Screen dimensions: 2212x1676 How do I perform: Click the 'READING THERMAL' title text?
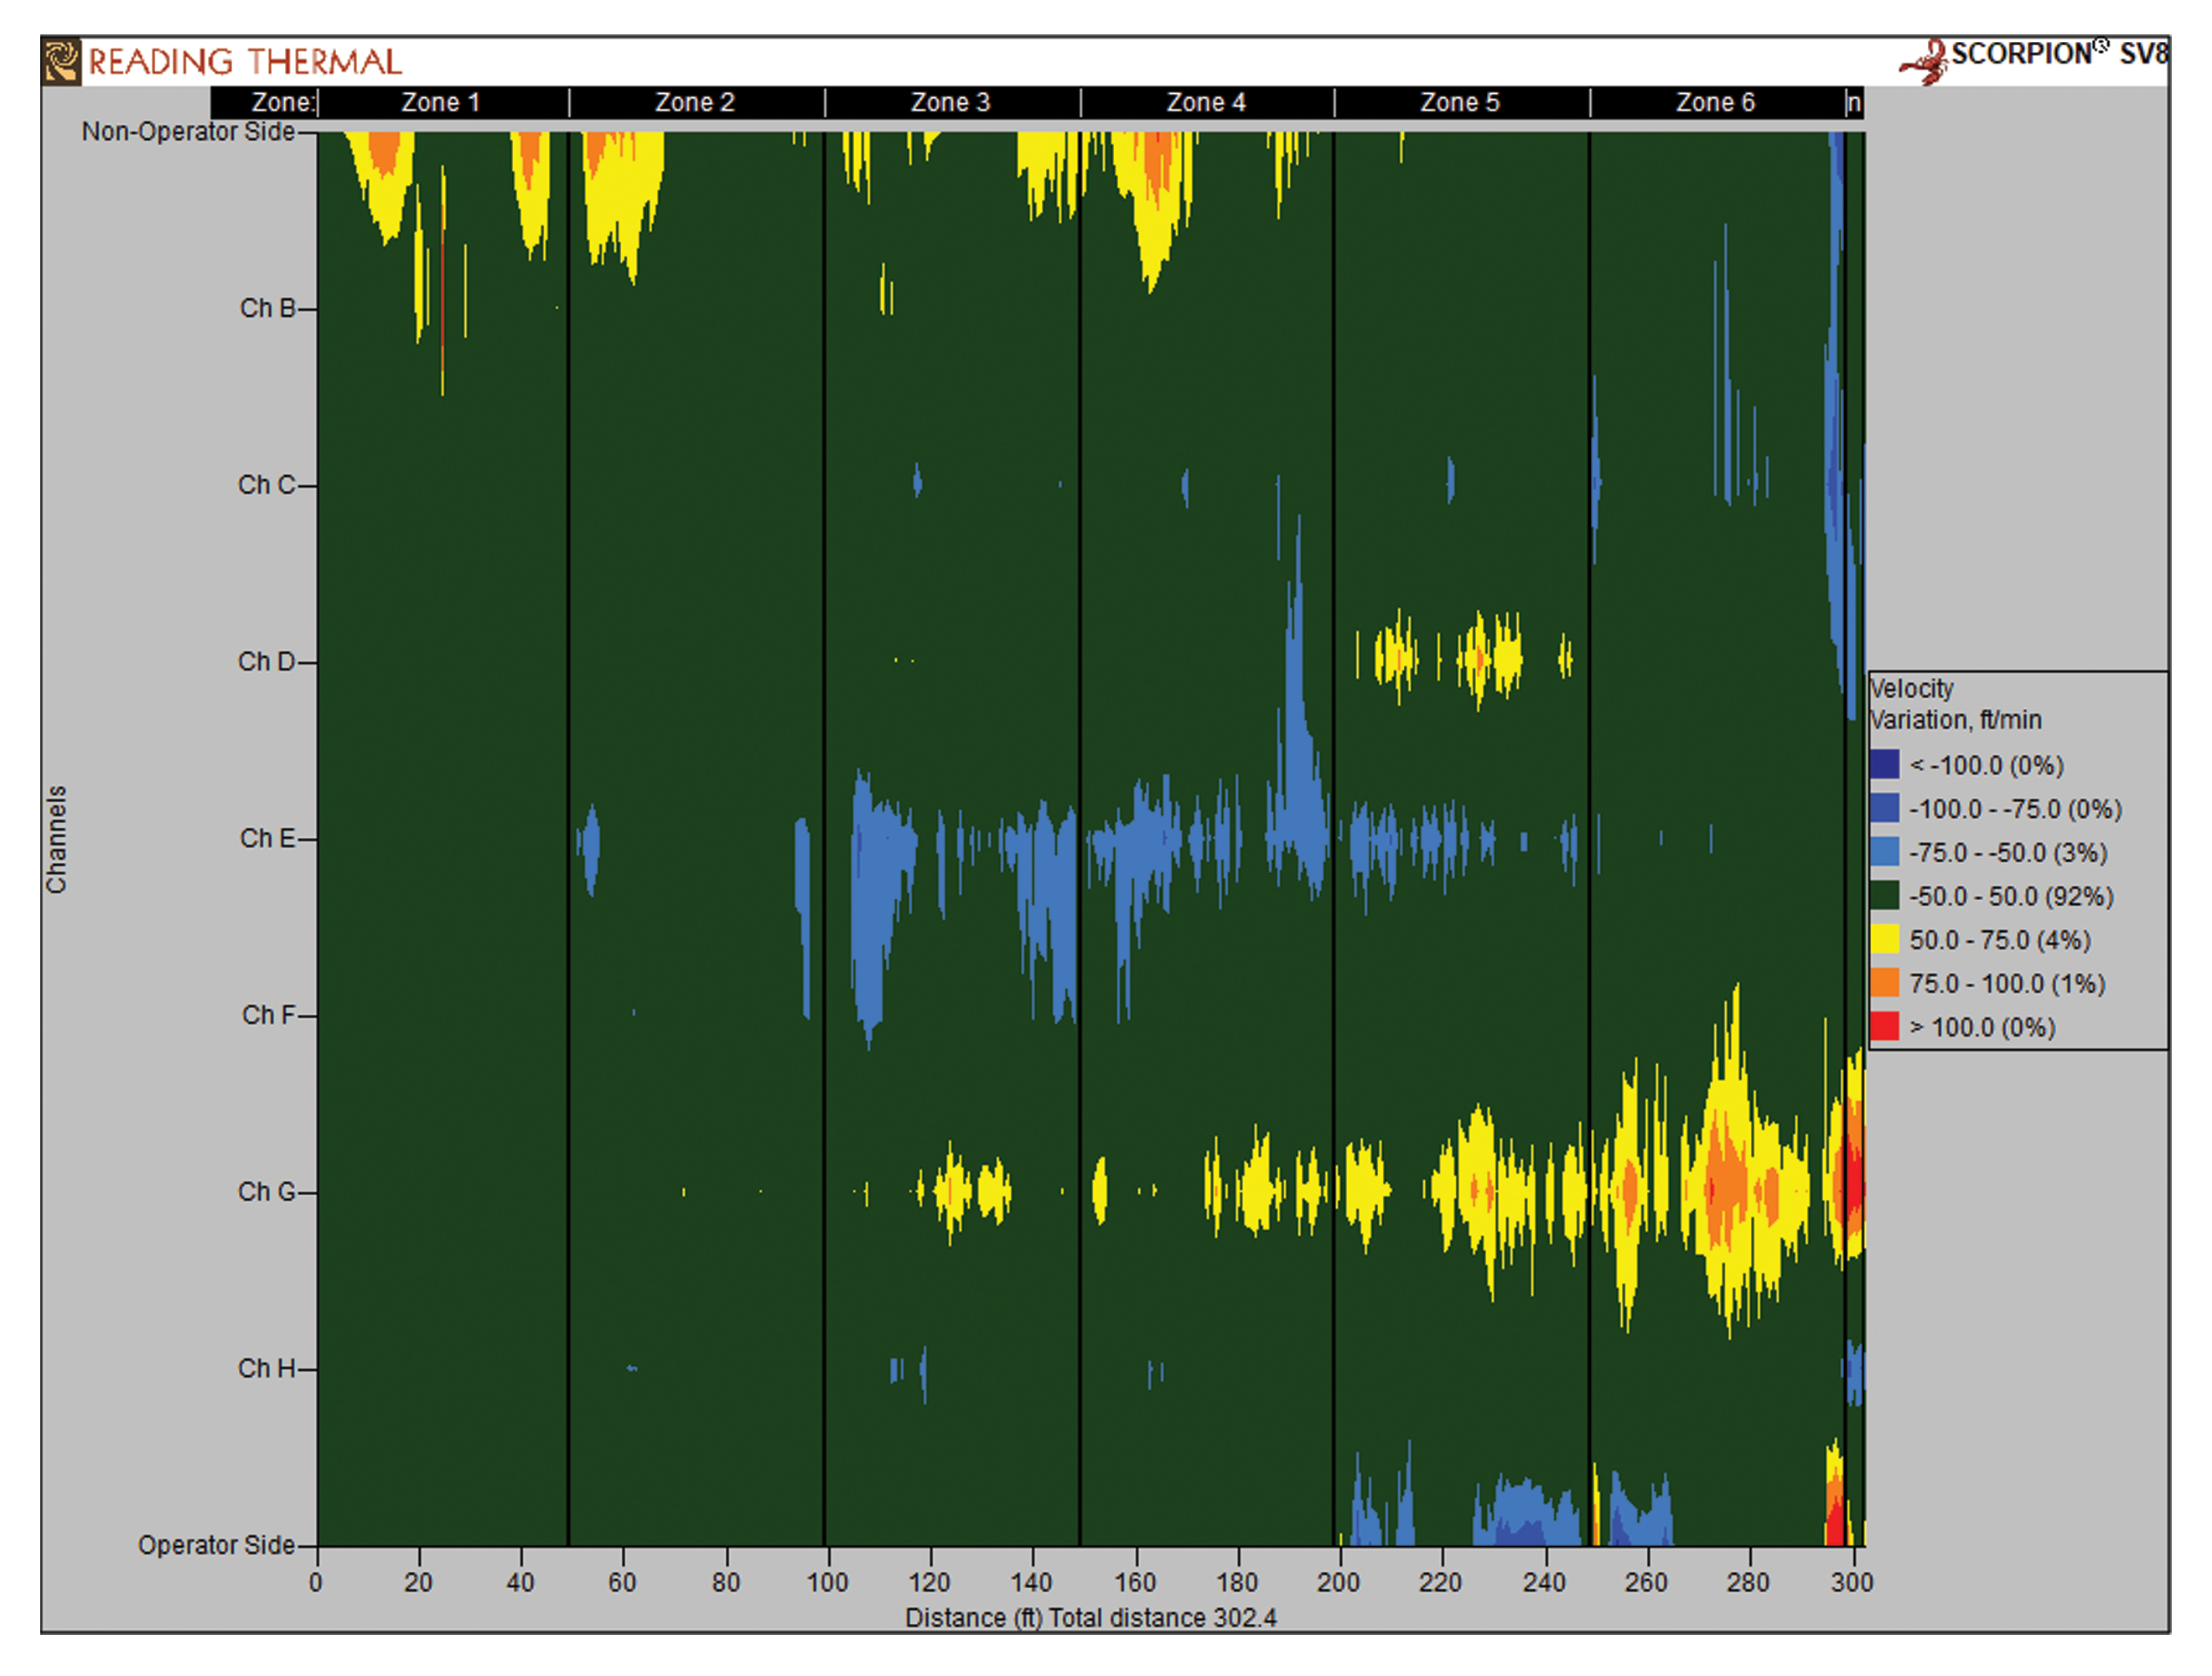pos(245,62)
